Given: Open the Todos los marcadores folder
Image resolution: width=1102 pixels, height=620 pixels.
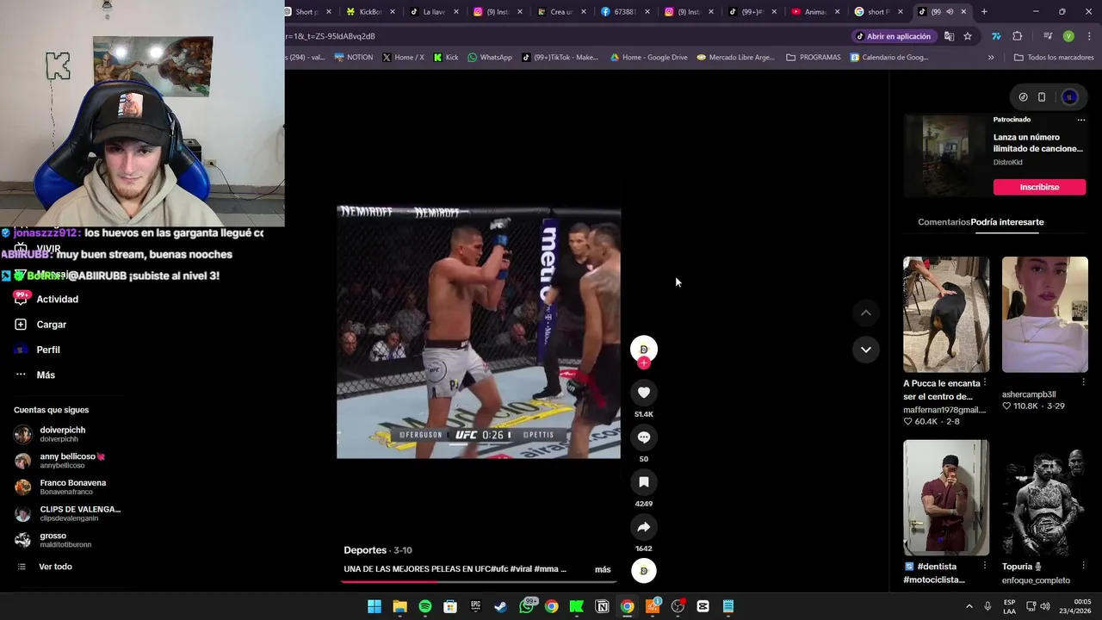Looking at the screenshot, I should pos(1054,58).
